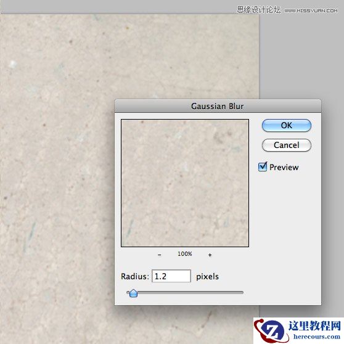Click the 100% preview zoom label
The height and width of the screenshot is (344, 344).
coord(185,254)
